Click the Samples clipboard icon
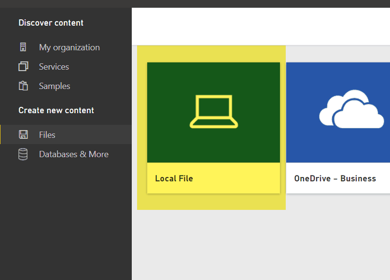This screenshot has width=390, height=280. tap(23, 86)
